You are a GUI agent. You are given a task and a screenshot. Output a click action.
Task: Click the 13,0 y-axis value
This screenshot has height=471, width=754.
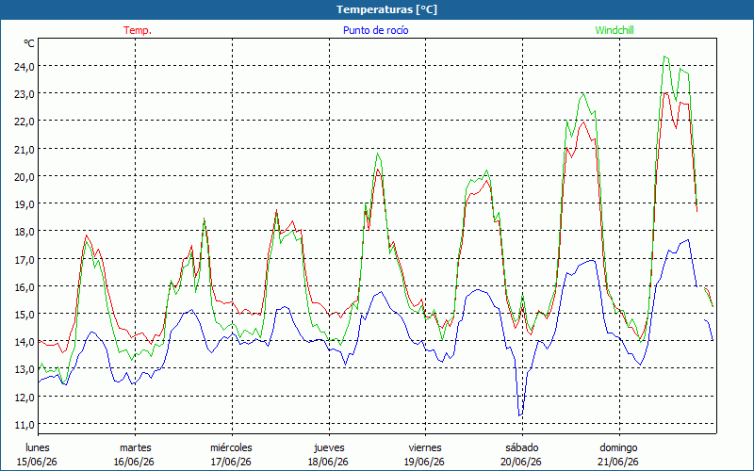pyautogui.click(x=25, y=369)
